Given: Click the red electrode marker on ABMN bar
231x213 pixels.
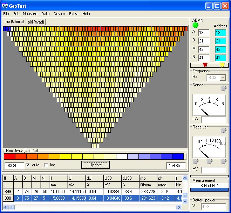Looking at the screenshot, I should point(205,65).
